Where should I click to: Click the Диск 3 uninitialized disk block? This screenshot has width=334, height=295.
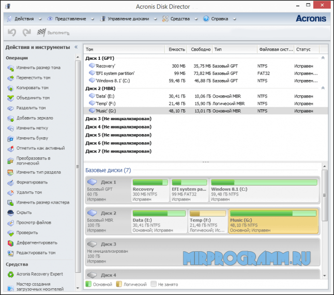[203, 252]
